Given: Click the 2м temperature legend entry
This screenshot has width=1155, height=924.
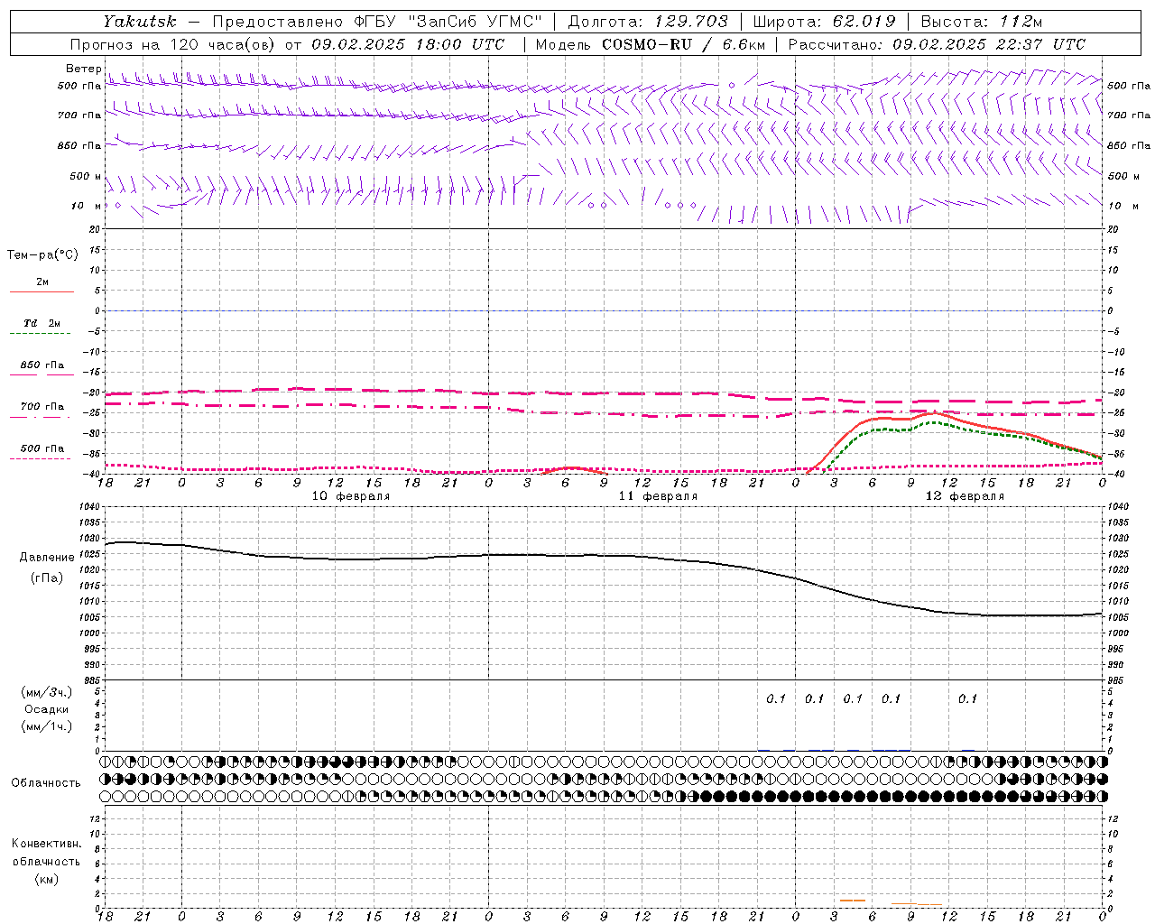Looking at the screenshot, I should pyautogui.click(x=42, y=282).
